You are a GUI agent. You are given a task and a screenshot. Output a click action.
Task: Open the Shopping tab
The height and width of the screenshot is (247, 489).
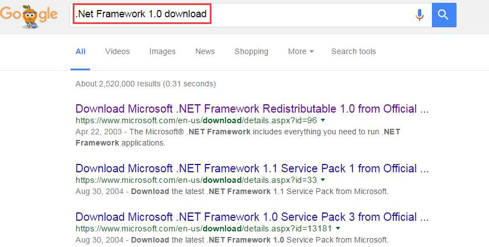click(251, 52)
